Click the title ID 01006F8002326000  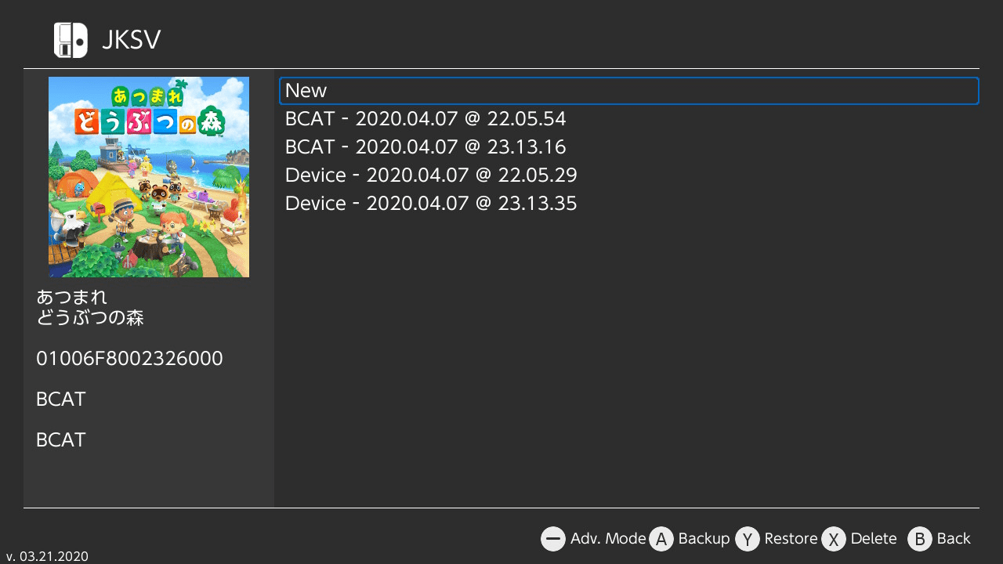pyautogui.click(x=129, y=359)
